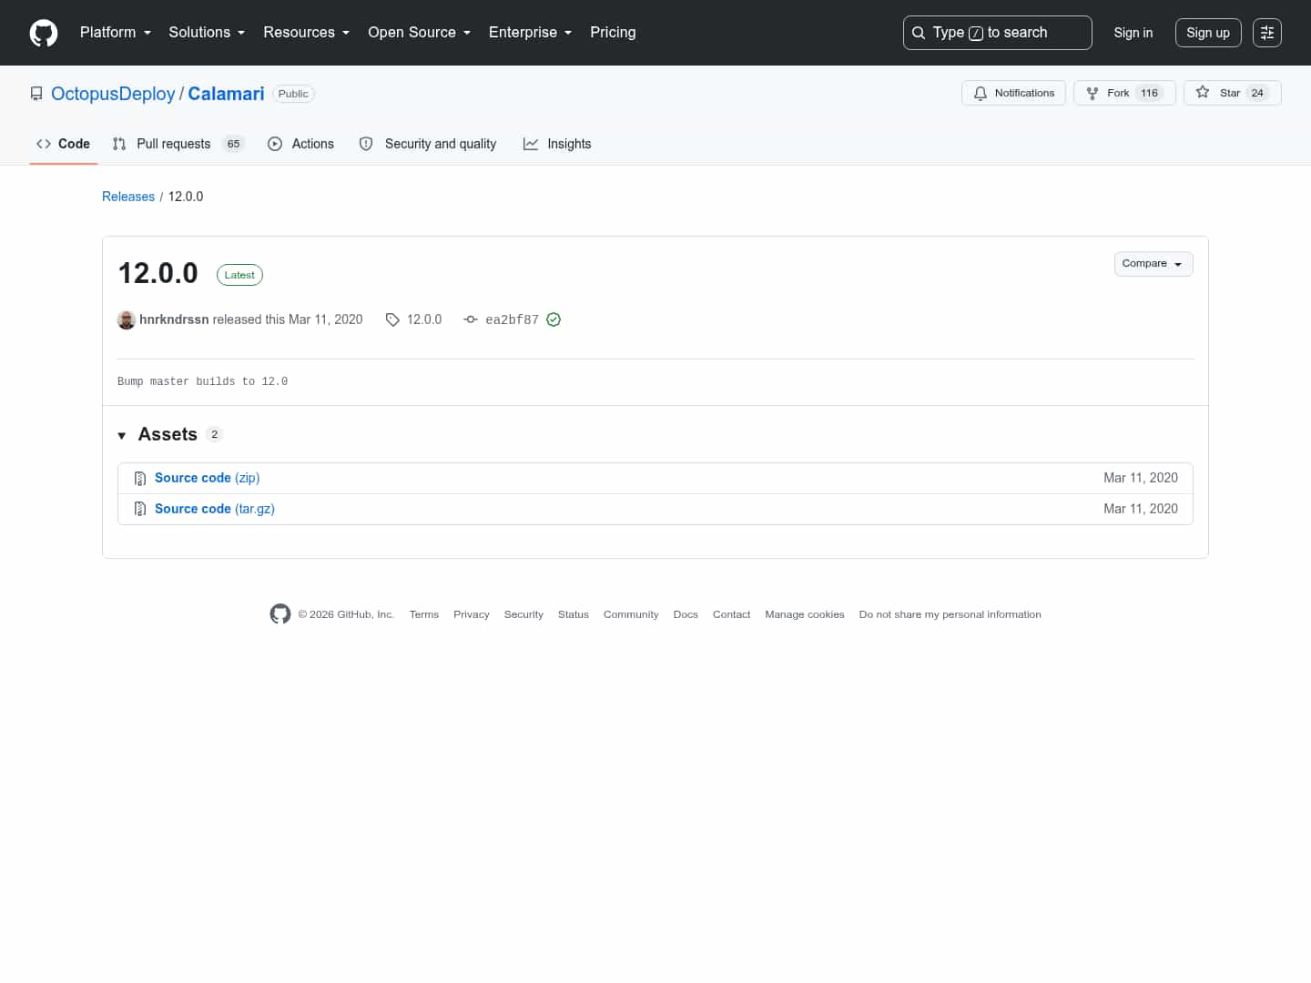Screen dimensions: 1311x983
Task: Open appearance settings icon in header
Action: (x=1266, y=33)
